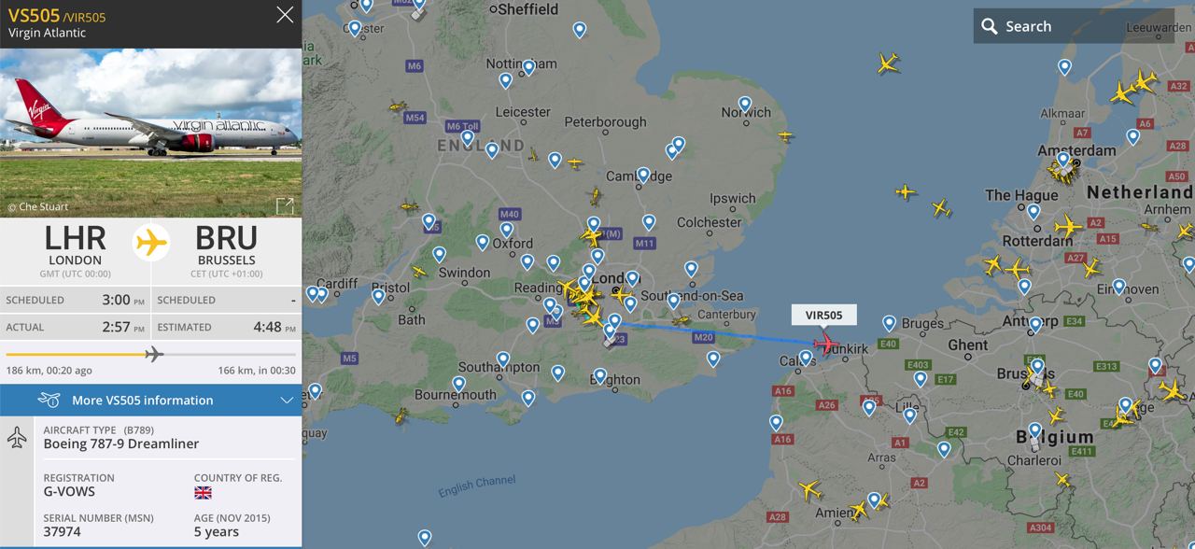Select BRU Brussels arrival airport
1195x549 pixels.
click(226, 245)
